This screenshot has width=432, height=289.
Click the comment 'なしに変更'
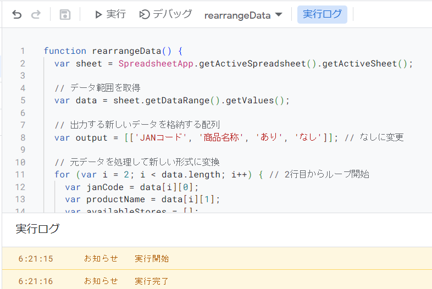381,137
